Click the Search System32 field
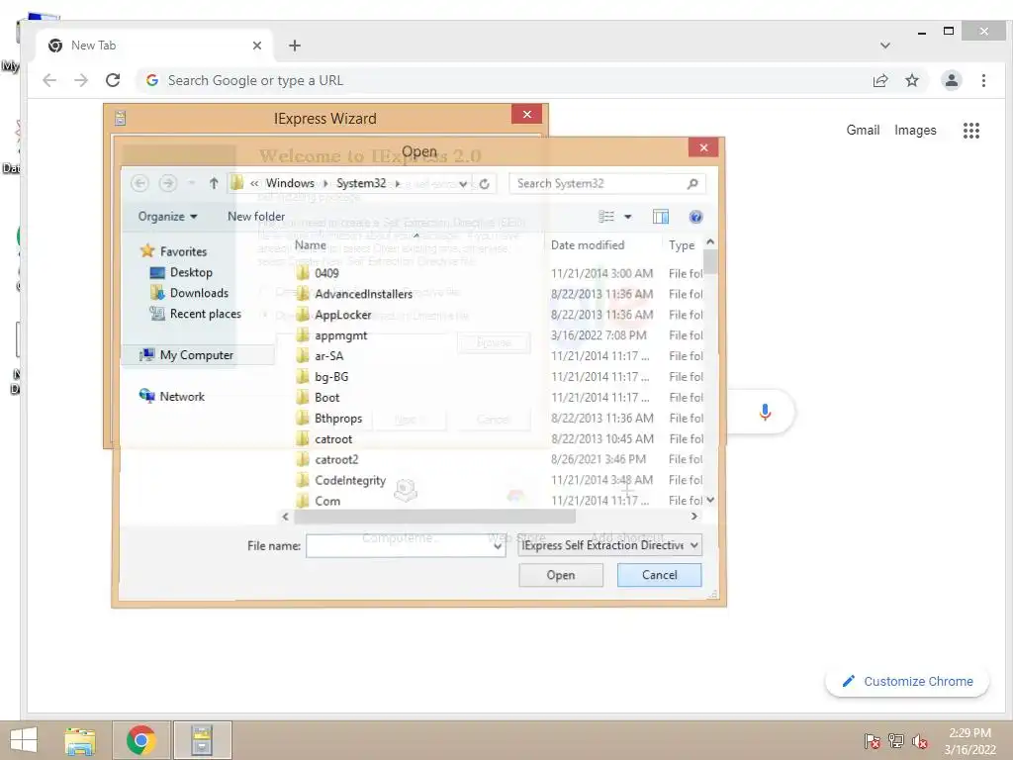 point(607,183)
